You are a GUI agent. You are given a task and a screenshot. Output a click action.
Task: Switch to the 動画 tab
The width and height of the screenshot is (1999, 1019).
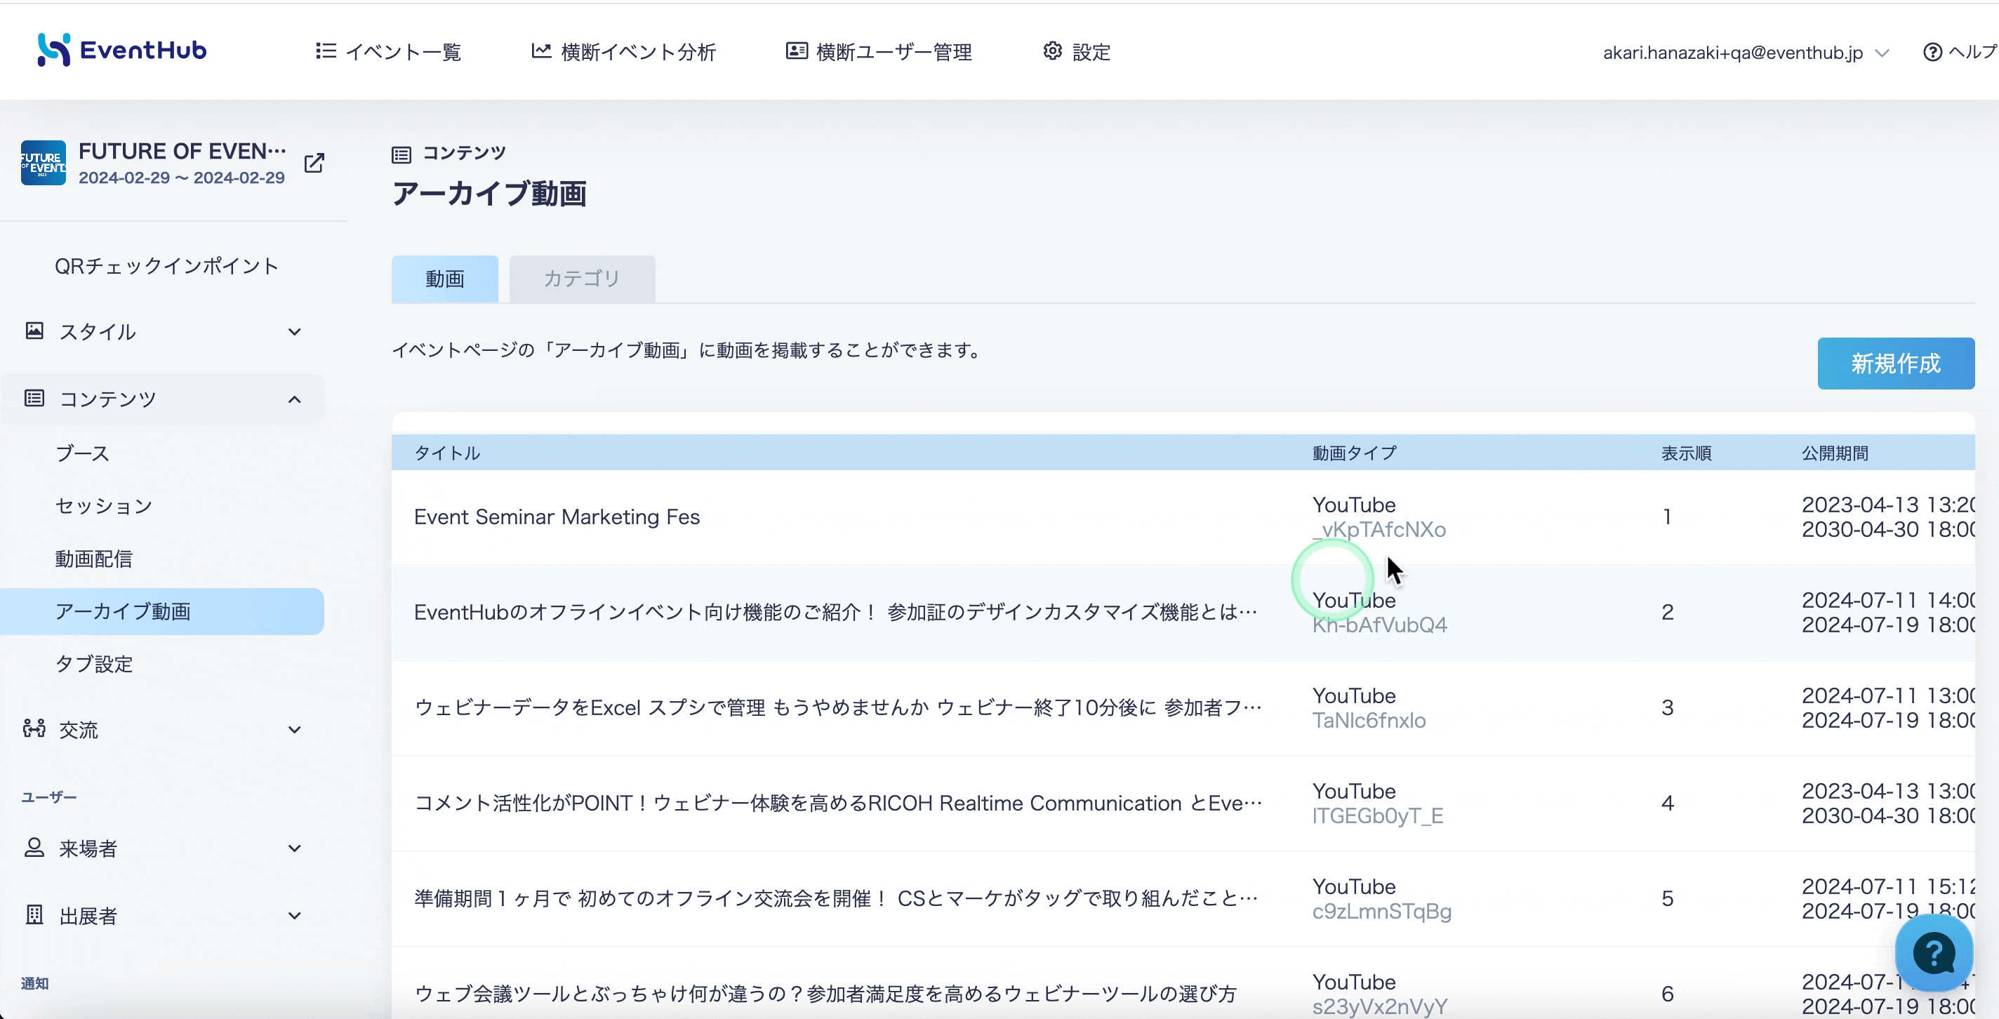tap(445, 279)
